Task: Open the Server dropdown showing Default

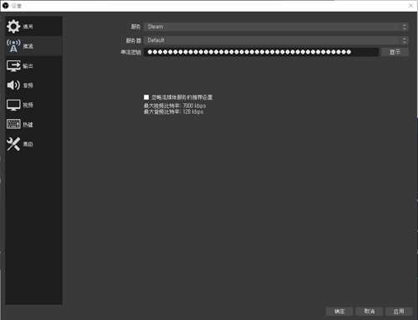Action: [x=276, y=40]
